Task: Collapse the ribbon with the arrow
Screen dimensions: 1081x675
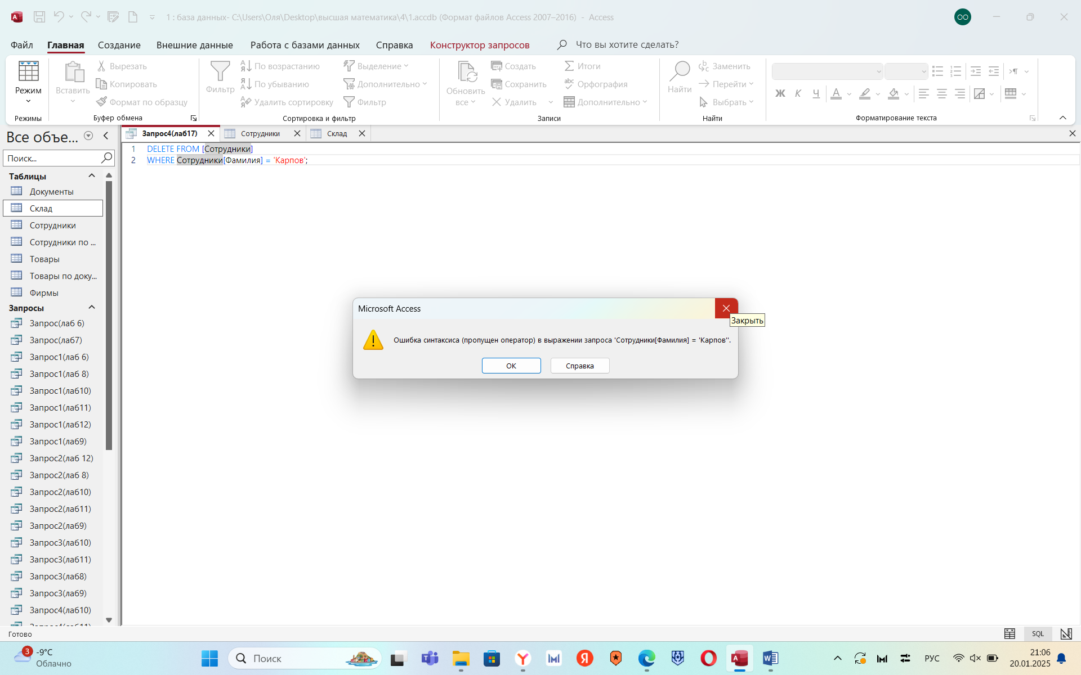Action: [x=1063, y=118]
